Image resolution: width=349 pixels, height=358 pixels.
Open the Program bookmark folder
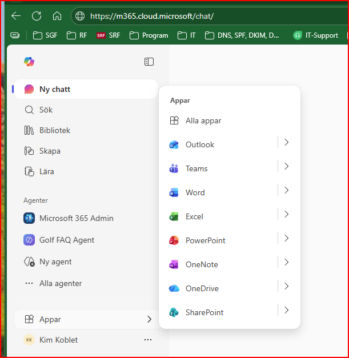149,35
